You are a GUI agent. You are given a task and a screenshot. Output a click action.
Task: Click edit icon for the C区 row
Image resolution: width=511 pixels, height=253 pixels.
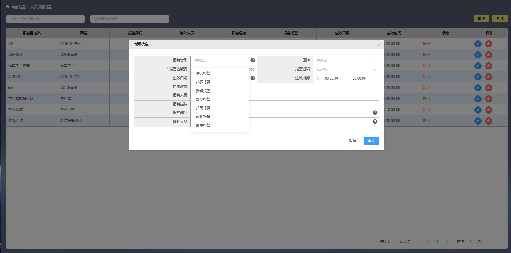[478, 44]
